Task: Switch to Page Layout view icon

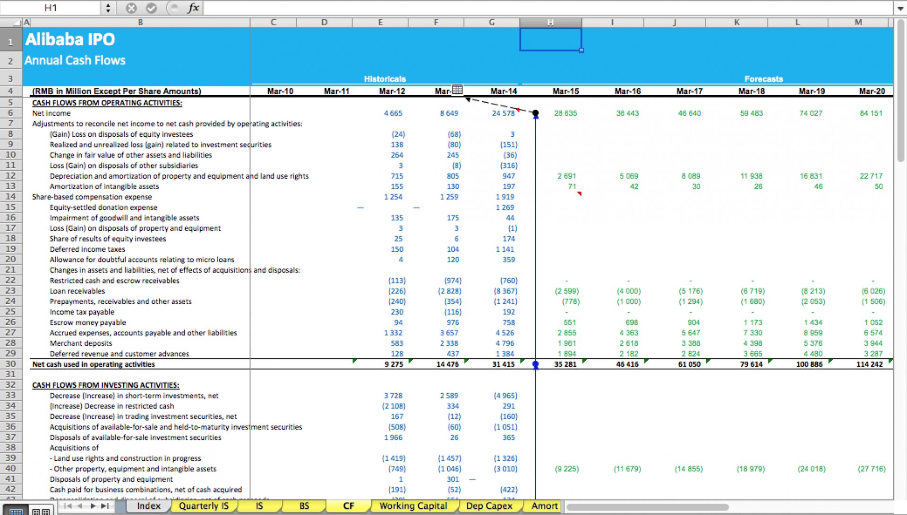Action: point(41,511)
